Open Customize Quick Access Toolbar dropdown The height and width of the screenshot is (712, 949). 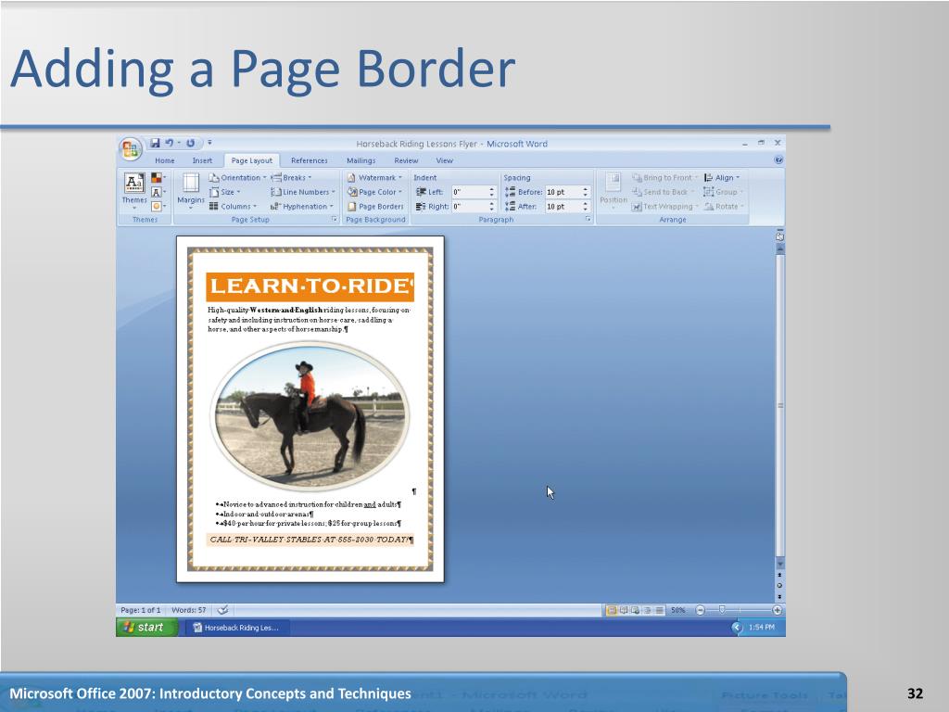click(209, 143)
